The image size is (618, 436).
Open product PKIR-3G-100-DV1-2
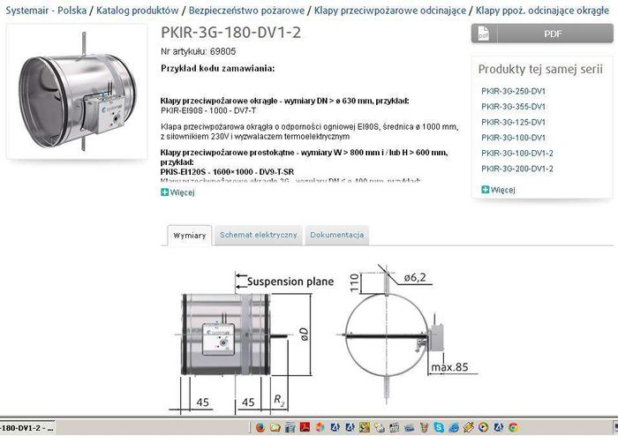pyautogui.click(x=517, y=154)
